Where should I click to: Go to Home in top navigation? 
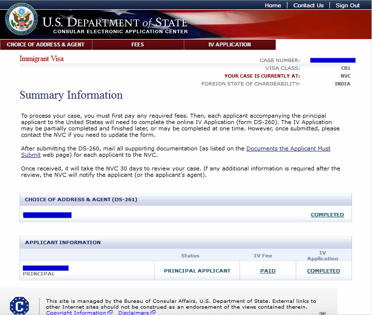(x=273, y=5)
